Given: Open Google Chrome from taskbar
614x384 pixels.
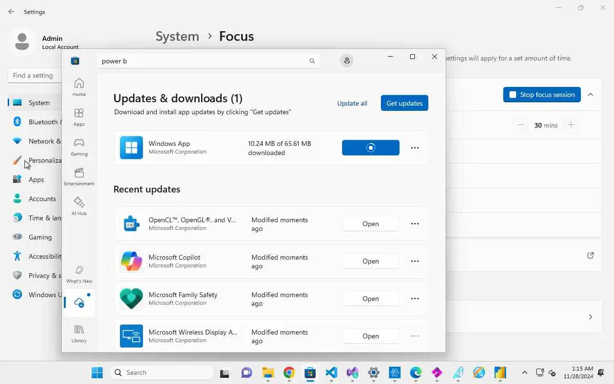Looking at the screenshot, I should (289, 372).
